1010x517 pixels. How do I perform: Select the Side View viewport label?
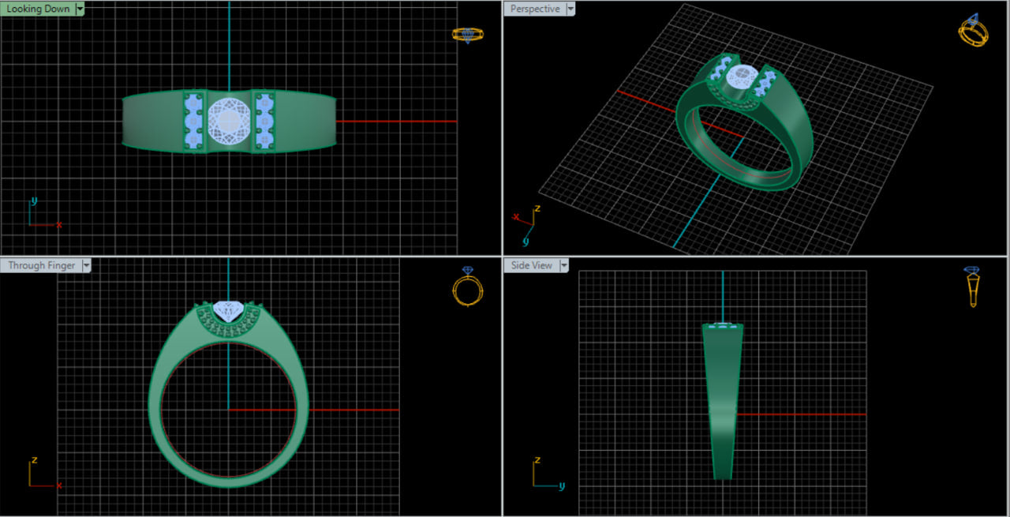(x=531, y=266)
